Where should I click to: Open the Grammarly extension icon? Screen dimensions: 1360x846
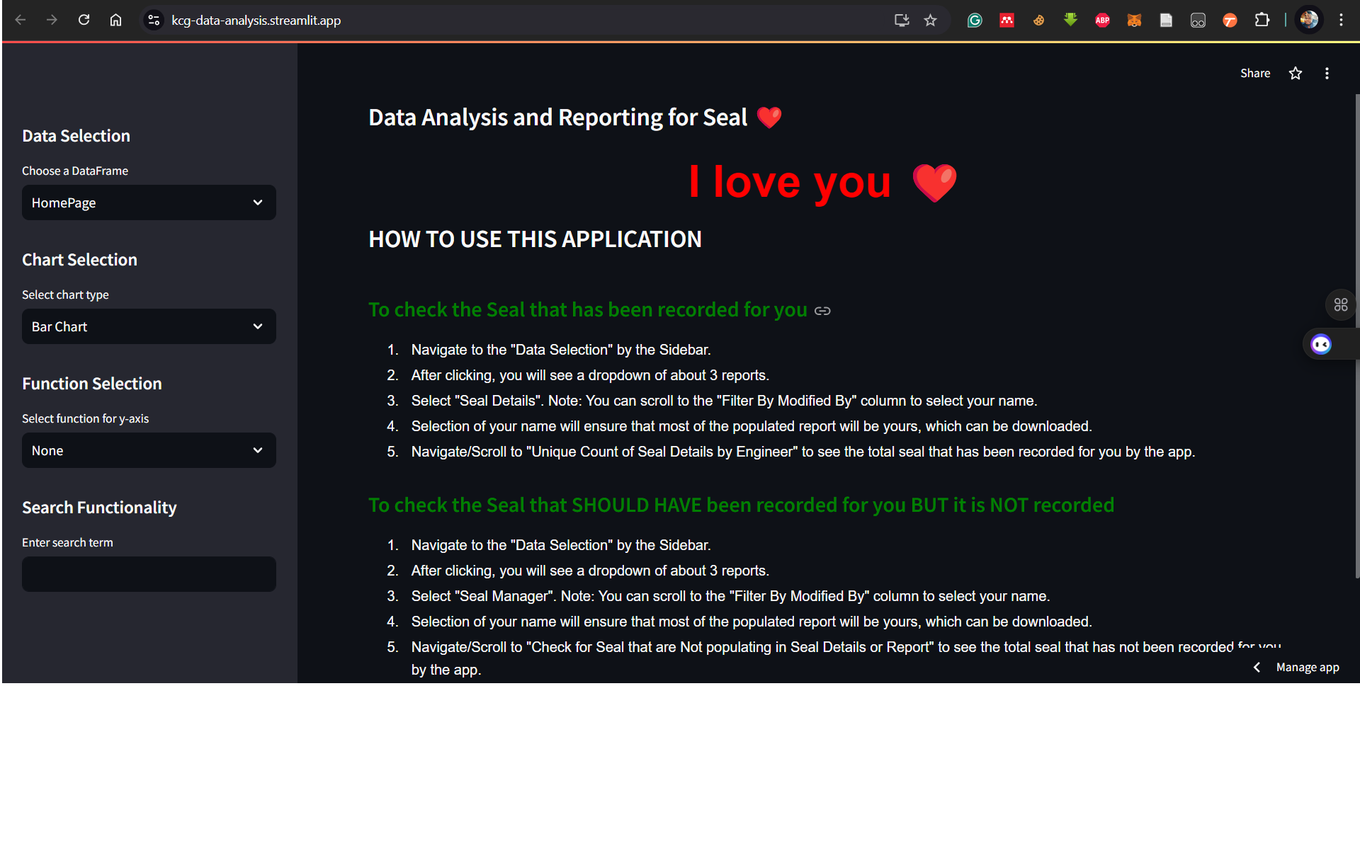click(x=975, y=21)
